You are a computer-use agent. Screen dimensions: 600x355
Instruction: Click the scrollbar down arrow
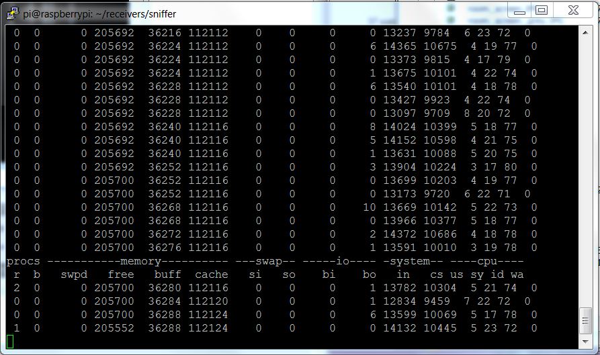click(x=585, y=342)
